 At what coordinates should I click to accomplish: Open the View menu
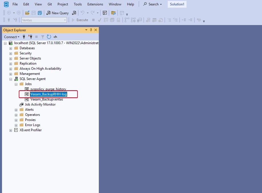38,4
